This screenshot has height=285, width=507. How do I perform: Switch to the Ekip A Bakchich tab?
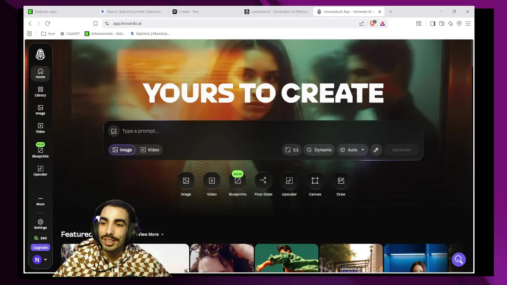pyautogui.click(x=132, y=11)
